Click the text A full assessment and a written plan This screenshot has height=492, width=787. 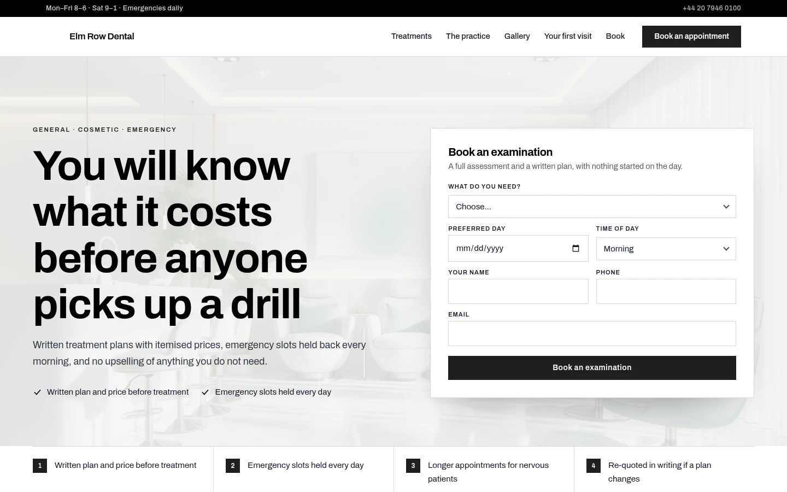click(565, 166)
